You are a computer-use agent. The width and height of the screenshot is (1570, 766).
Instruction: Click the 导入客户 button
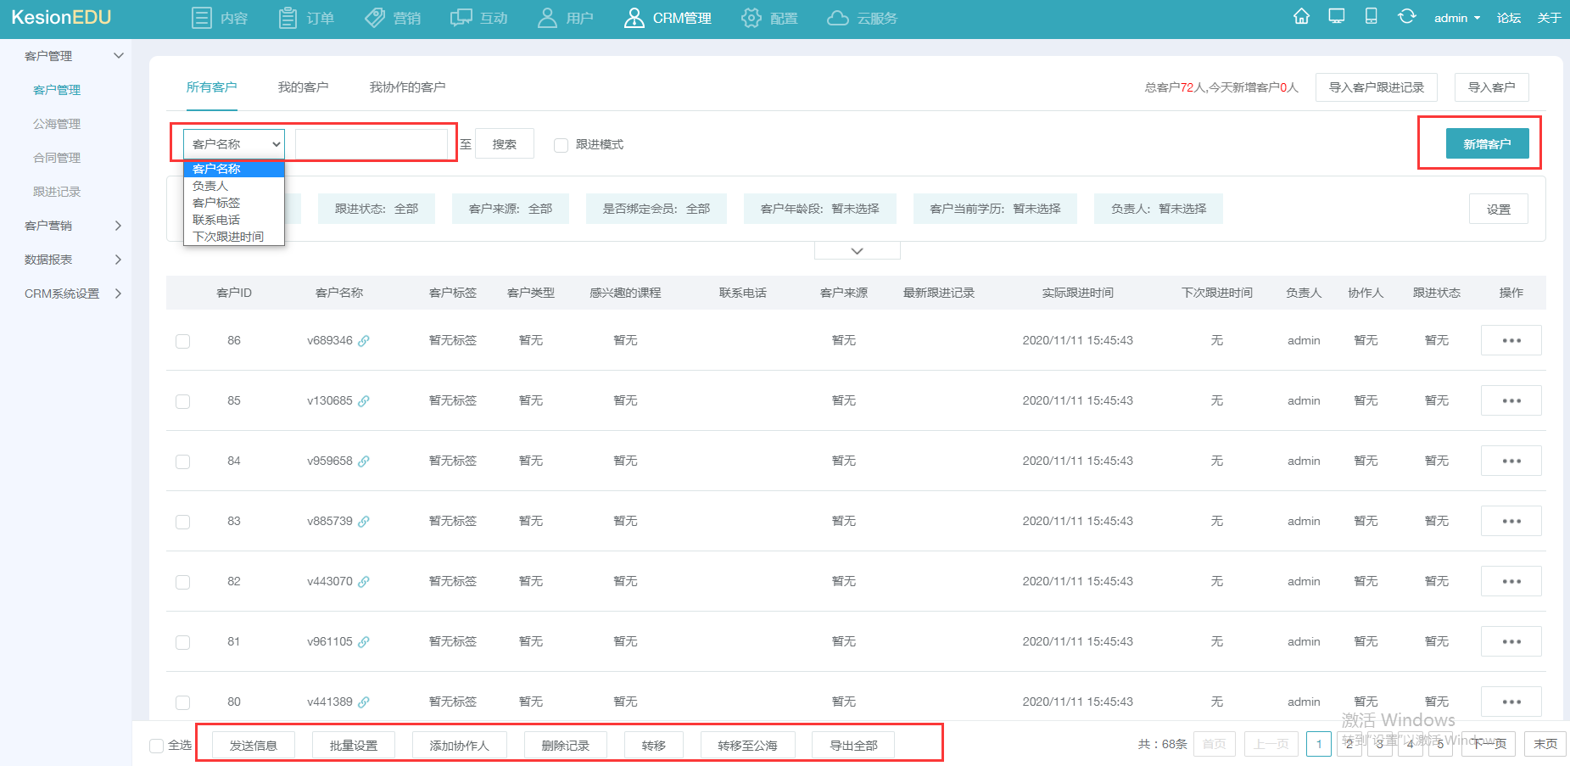(x=1491, y=87)
